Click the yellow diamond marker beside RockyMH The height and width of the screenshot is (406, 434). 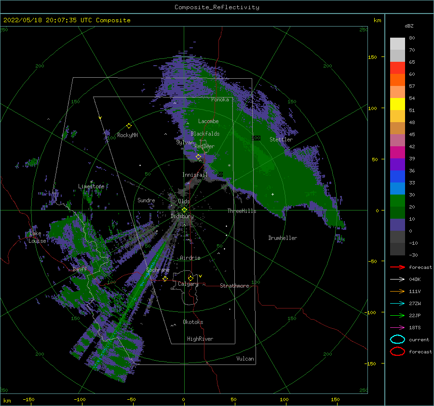(x=129, y=126)
